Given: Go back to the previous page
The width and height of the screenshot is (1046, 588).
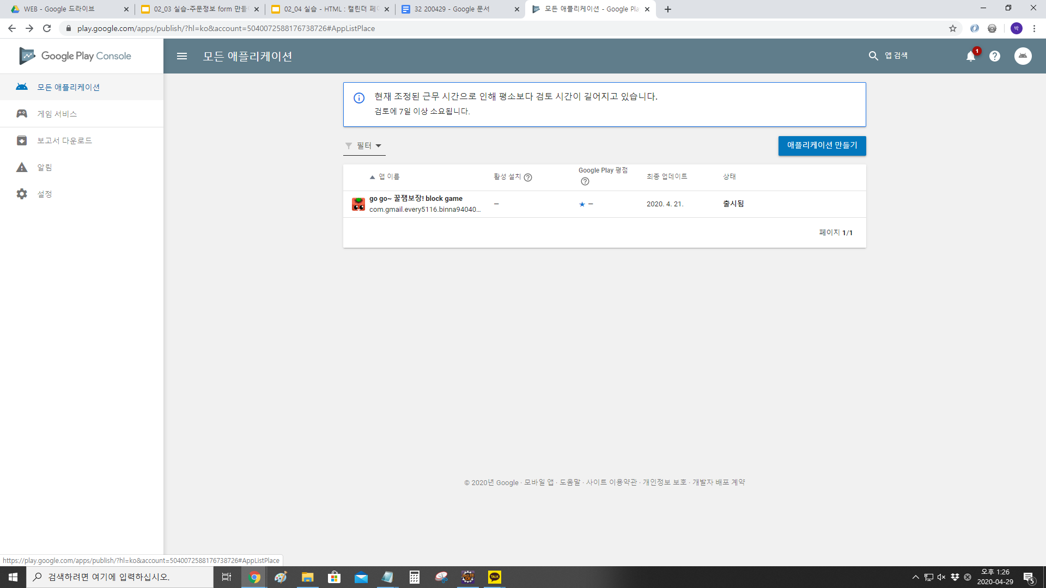Looking at the screenshot, I should pyautogui.click(x=12, y=28).
